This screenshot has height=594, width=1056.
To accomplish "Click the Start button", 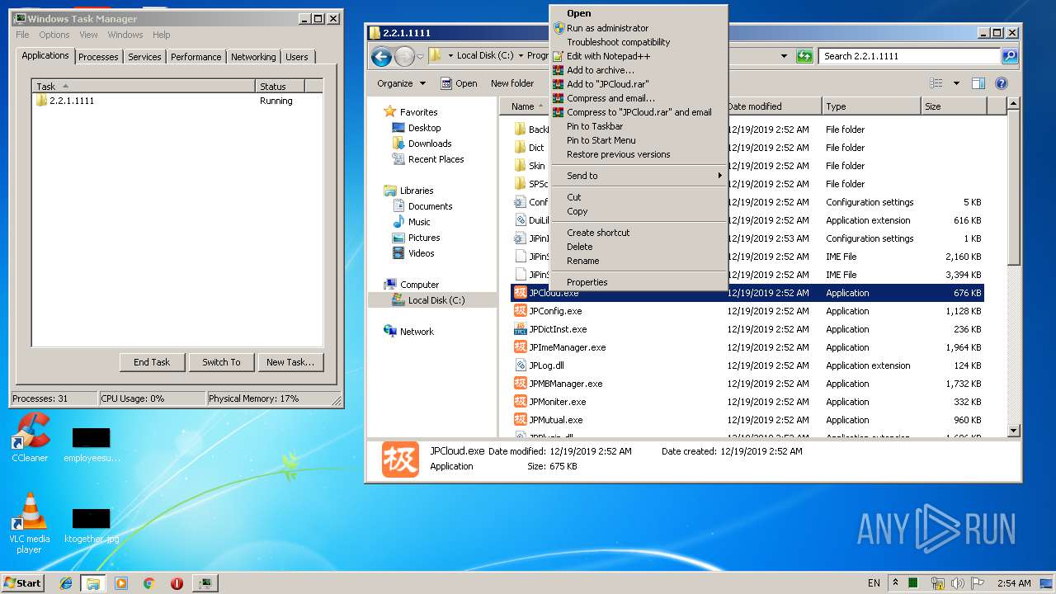I will pyautogui.click(x=23, y=583).
